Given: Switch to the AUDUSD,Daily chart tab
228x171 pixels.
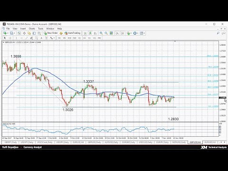Looking at the screenshot, I should pyautogui.click(x=111, y=142).
